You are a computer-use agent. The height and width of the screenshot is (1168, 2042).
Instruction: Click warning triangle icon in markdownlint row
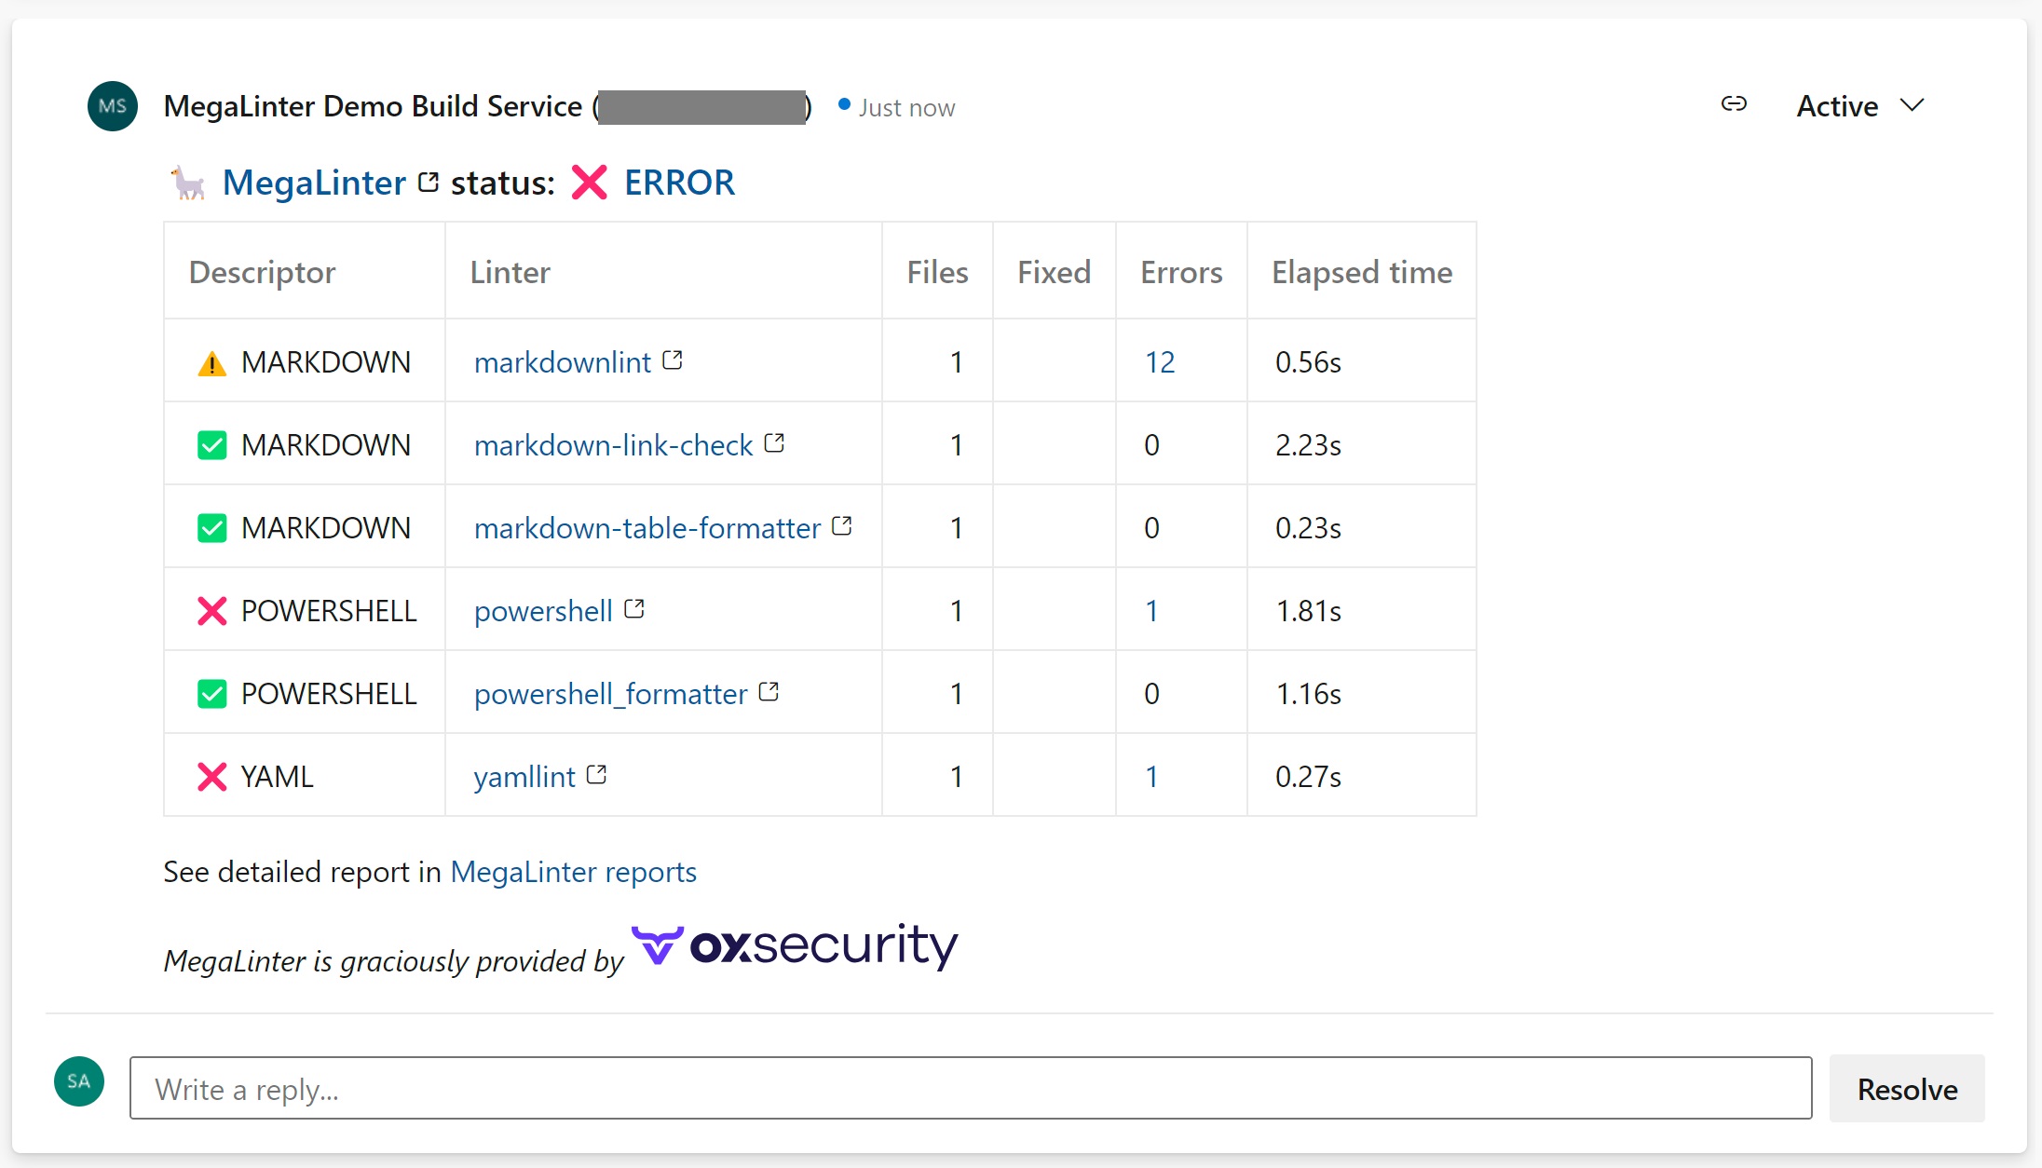212,362
